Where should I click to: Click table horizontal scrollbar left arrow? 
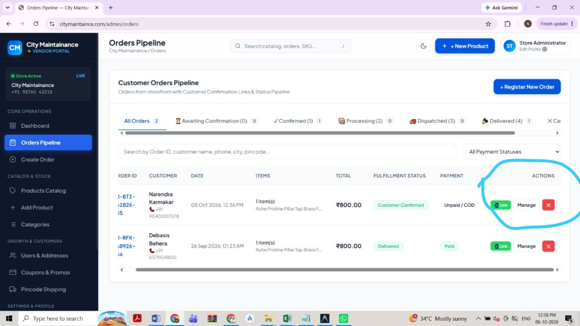[x=122, y=269]
